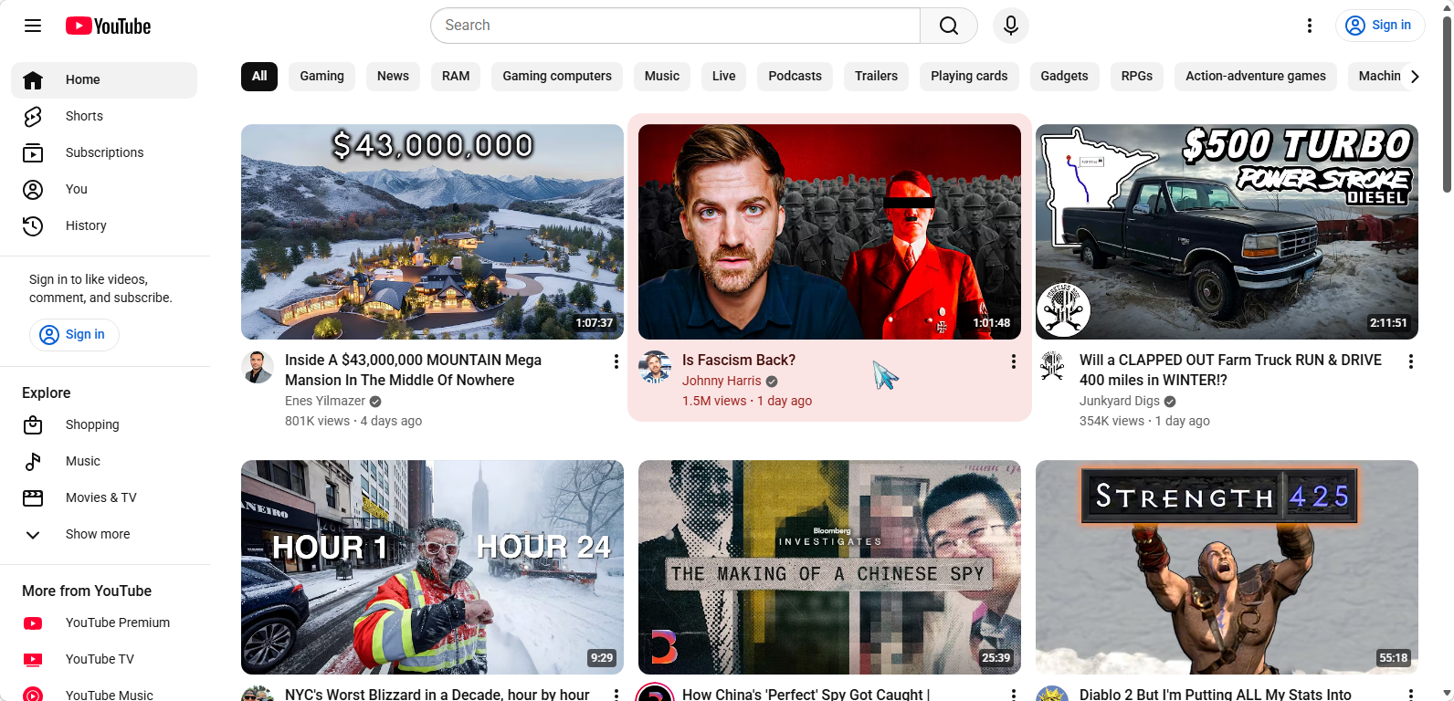Click Sign in button in sidebar
Image resolution: width=1454 pixels, height=701 pixels.
click(x=74, y=335)
